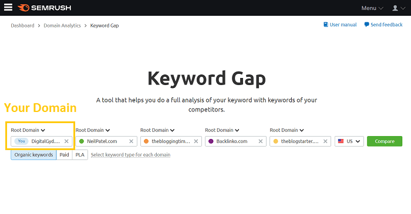Click into the thebloggingtim domain input
Viewport: 411px width, 214px height.
click(x=171, y=141)
